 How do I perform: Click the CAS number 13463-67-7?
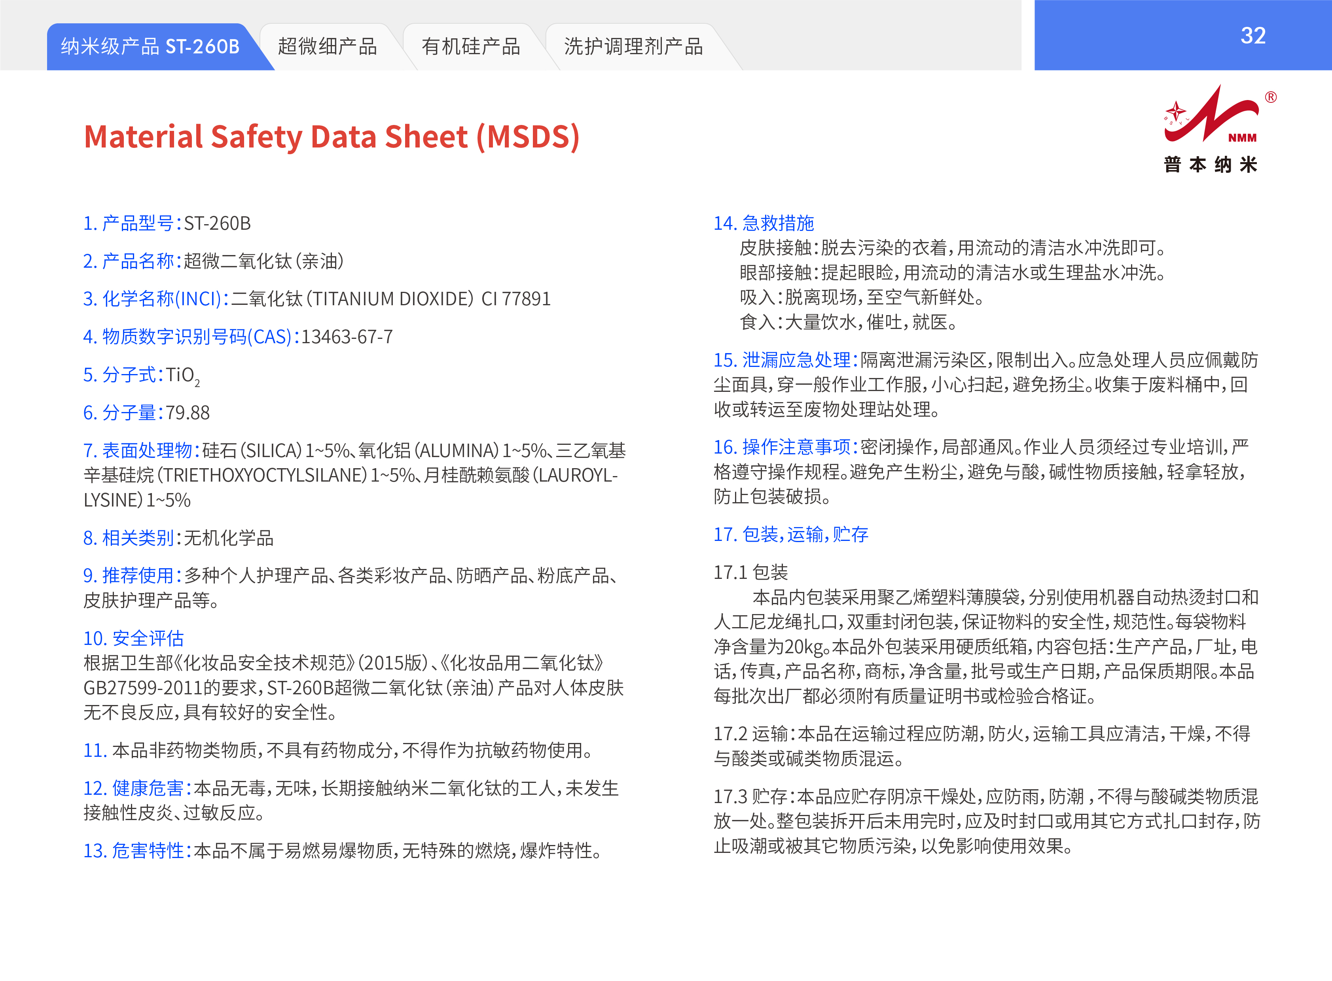coord(347,337)
